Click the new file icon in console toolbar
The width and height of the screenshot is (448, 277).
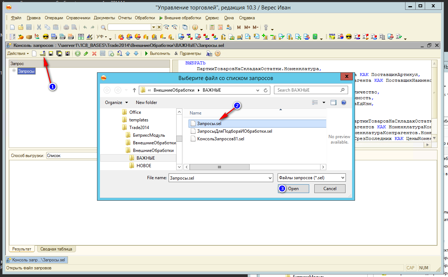(35, 53)
